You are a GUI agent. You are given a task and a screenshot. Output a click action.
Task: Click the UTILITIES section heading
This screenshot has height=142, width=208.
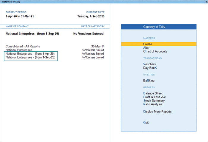[x=149, y=75]
